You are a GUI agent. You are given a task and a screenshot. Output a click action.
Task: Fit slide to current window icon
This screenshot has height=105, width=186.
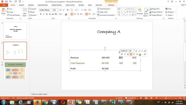[x=184, y=98]
